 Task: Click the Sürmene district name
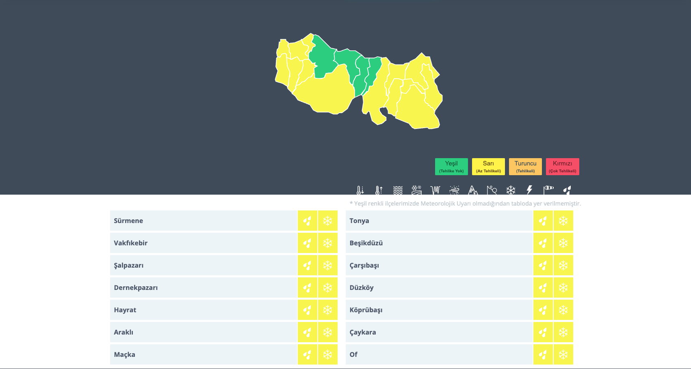click(x=128, y=221)
